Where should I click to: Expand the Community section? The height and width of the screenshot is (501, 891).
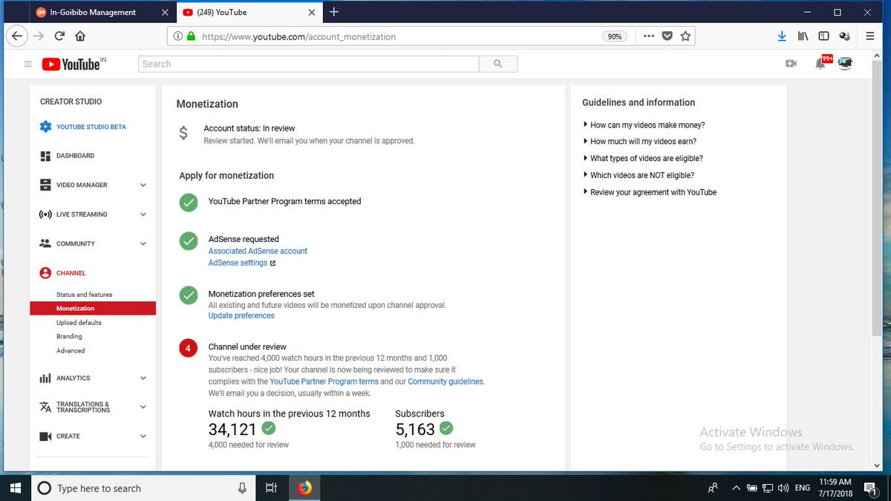tap(143, 243)
